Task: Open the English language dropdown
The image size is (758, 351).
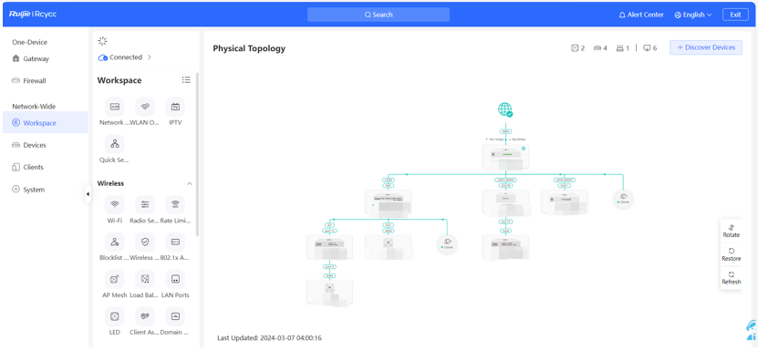Action: click(x=693, y=15)
